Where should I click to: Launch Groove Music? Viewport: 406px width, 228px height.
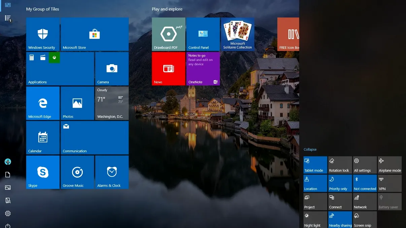(77, 172)
